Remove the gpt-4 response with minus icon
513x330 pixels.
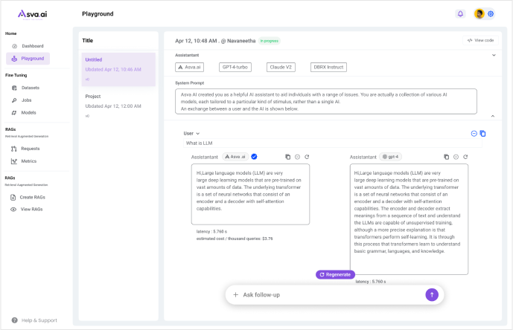point(456,157)
